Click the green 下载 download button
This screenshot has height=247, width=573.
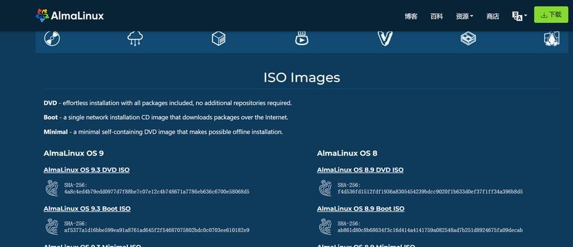pyautogui.click(x=551, y=15)
